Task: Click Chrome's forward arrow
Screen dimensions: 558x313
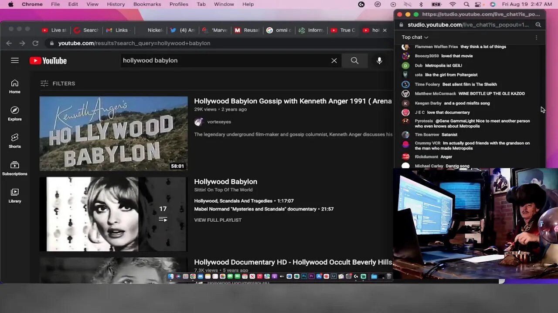Action: coord(22,43)
